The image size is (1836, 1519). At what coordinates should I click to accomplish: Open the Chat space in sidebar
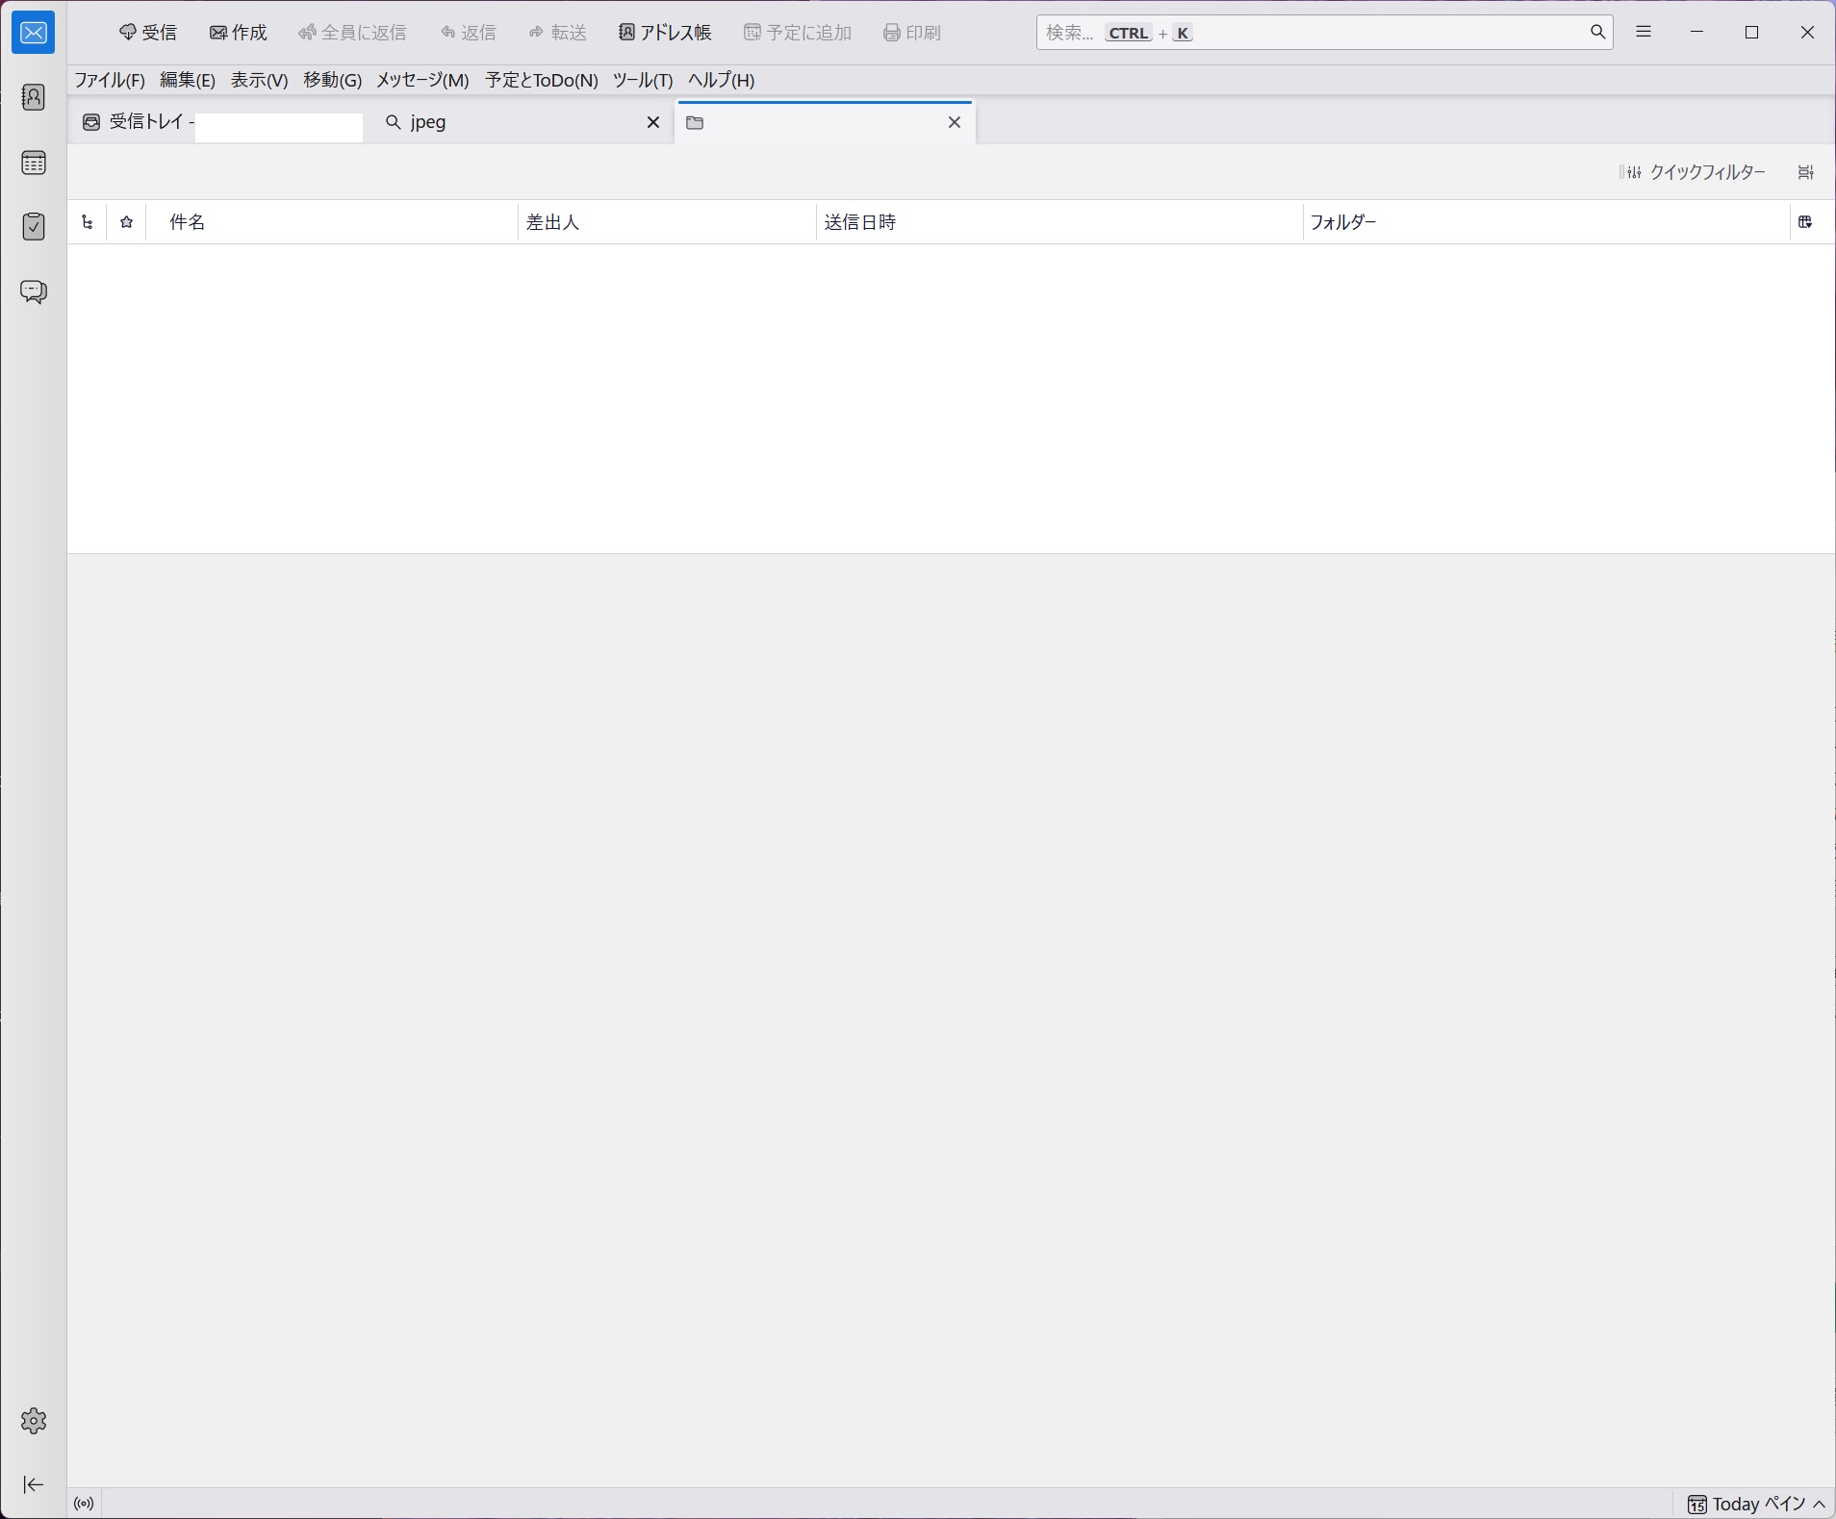point(34,291)
